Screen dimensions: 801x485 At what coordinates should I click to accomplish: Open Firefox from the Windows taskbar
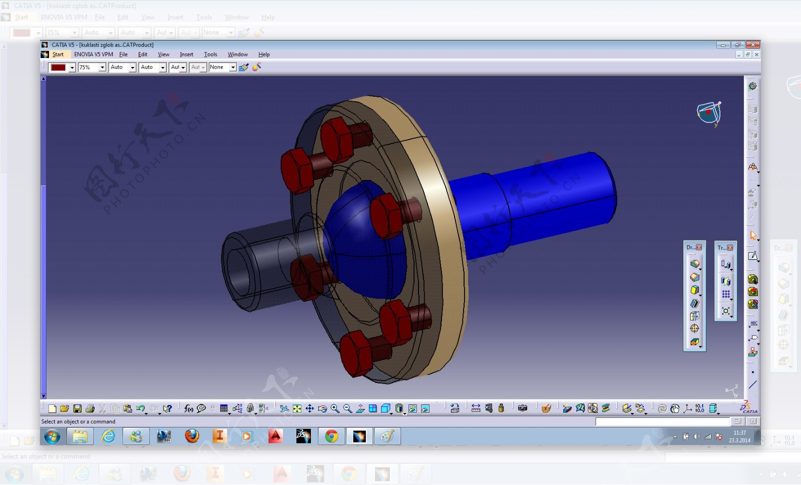click(x=192, y=436)
